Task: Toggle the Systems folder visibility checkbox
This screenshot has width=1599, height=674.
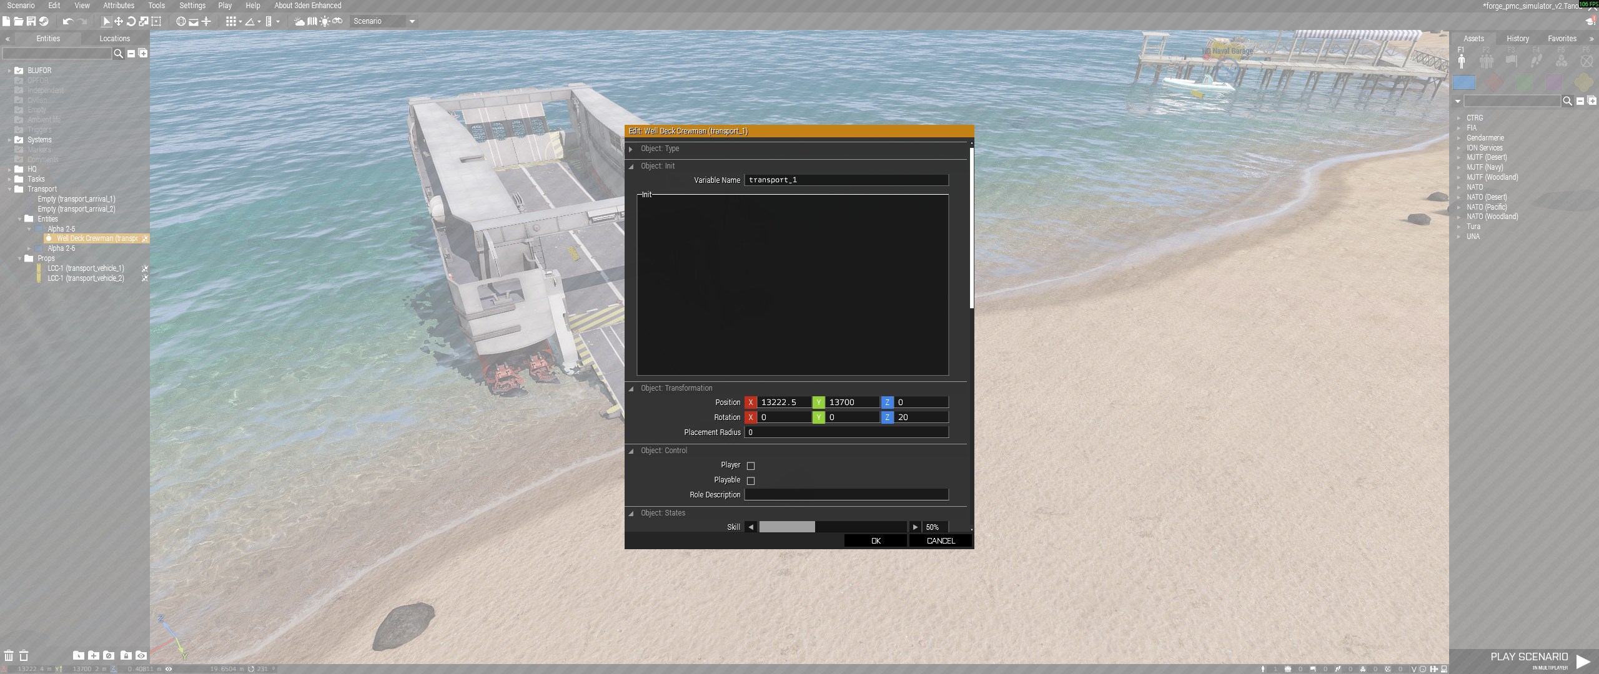Action: (19, 140)
